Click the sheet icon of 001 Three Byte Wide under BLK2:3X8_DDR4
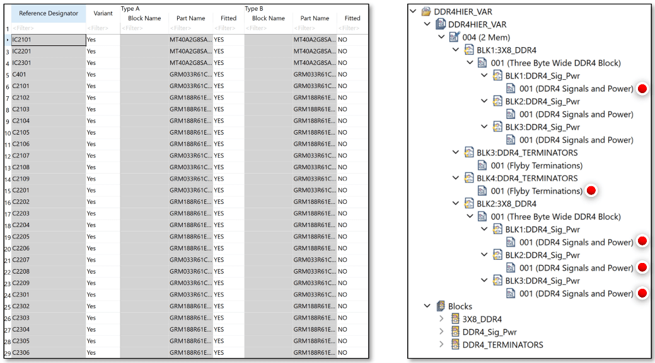Viewport: 655px width, 363px height. (x=482, y=216)
